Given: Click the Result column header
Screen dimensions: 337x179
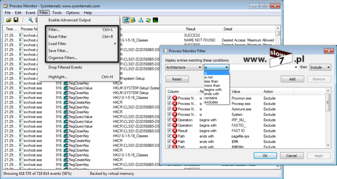Looking at the screenshot, I should click(x=203, y=29).
